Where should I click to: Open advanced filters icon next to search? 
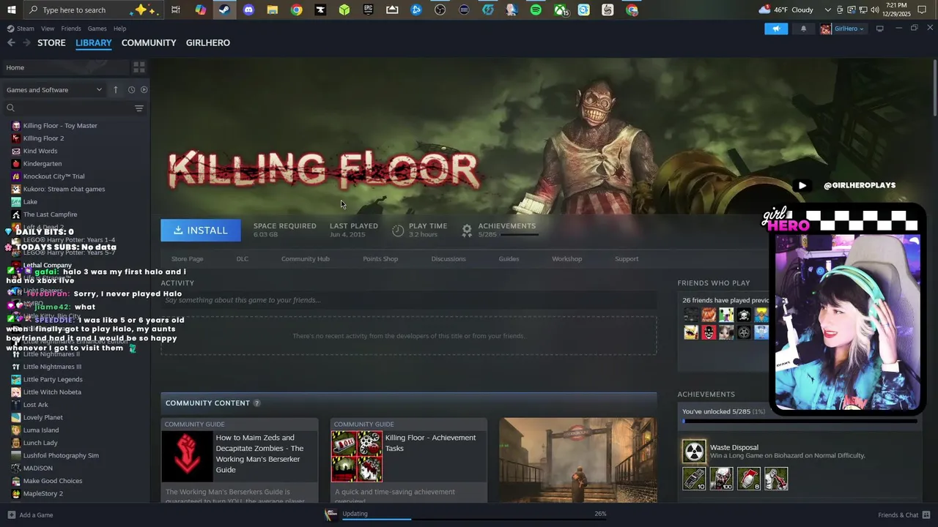tap(139, 108)
